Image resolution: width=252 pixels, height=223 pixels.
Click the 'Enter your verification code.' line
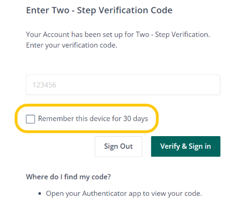click(x=71, y=45)
